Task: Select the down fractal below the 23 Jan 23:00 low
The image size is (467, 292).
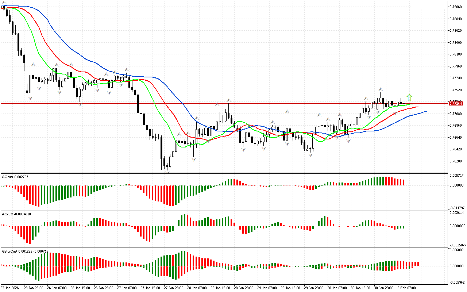Action: [x=30, y=97]
